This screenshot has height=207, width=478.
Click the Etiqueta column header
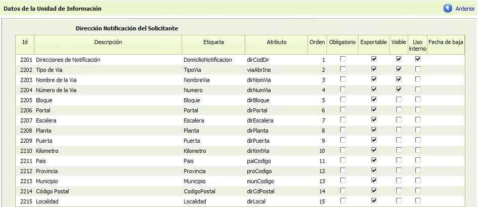tap(213, 43)
